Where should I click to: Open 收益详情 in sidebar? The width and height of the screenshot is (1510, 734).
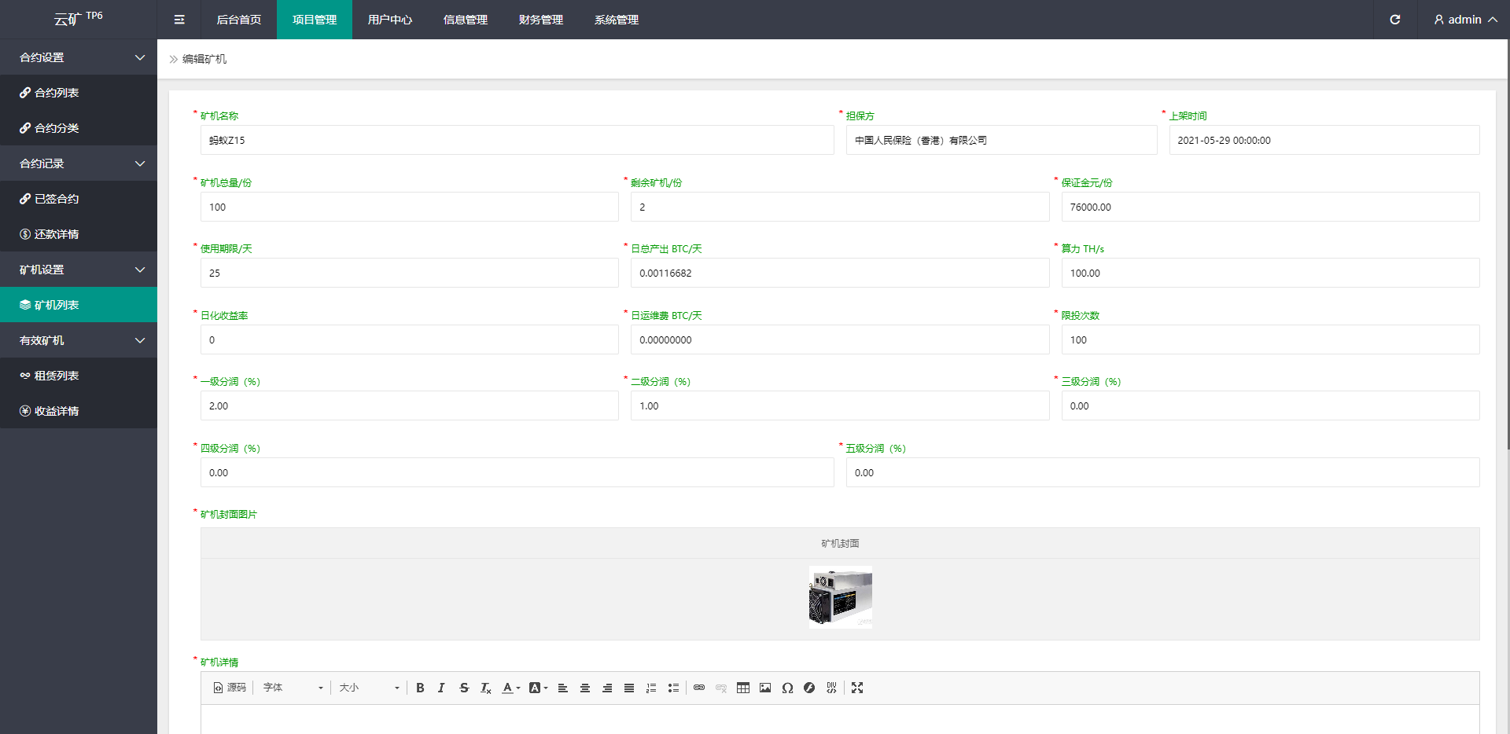point(79,411)
